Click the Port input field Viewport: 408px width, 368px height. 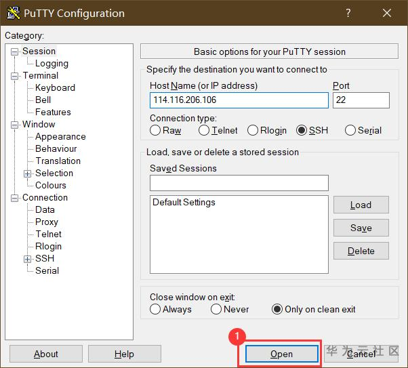click(361, 100)
